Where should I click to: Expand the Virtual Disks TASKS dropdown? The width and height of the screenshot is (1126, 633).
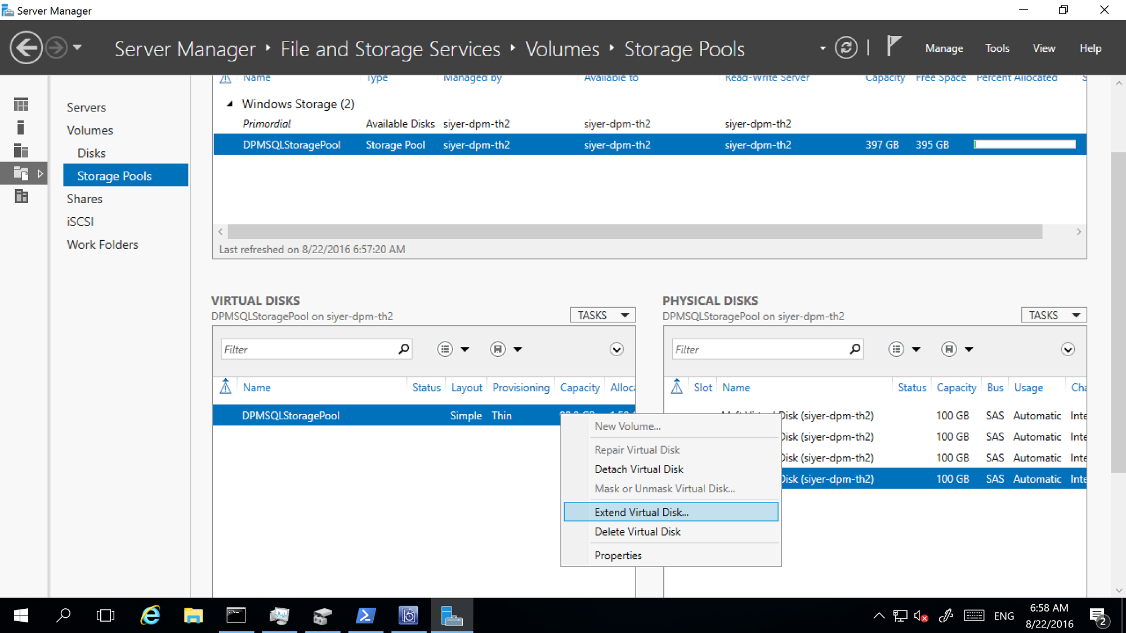[x=603, y=315]
